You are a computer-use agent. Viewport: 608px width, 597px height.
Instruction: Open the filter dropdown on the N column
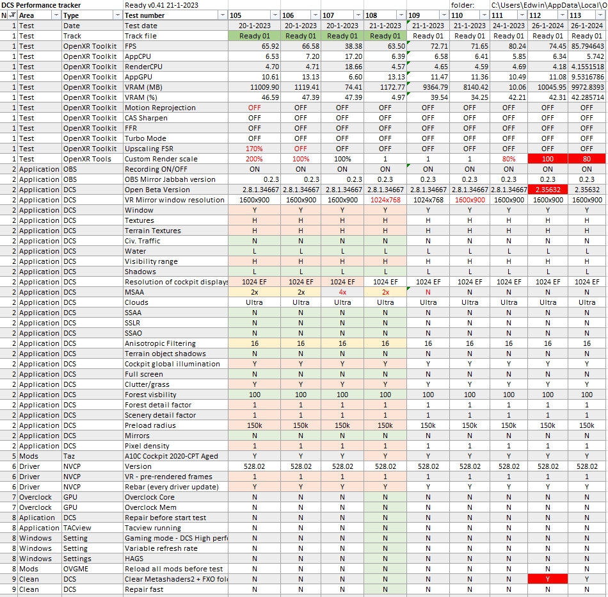[12, 15]
